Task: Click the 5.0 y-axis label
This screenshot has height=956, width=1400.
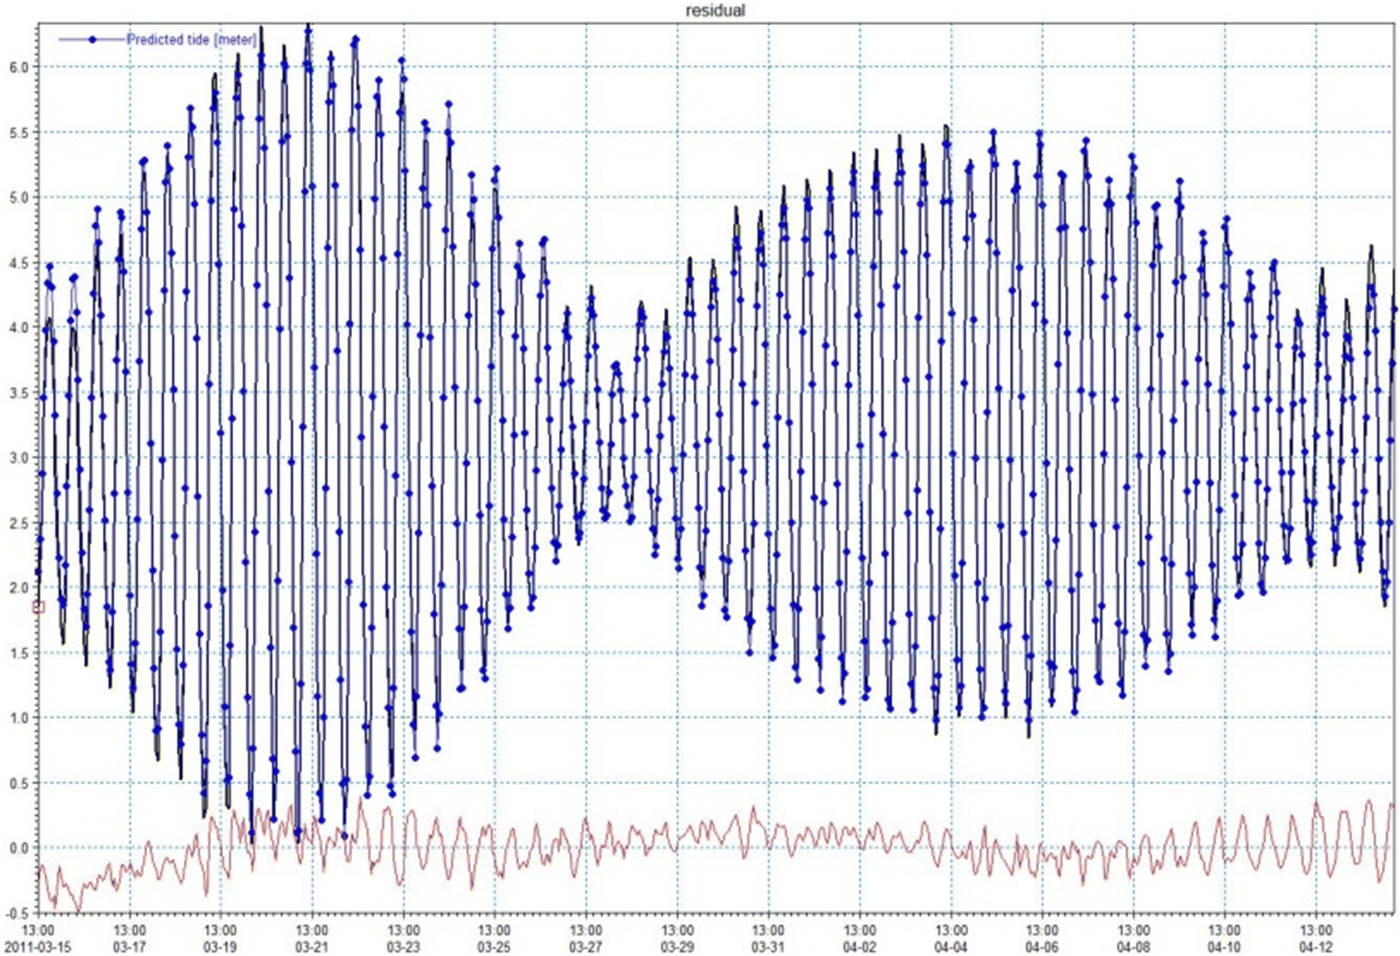Action: coord(20,198)
